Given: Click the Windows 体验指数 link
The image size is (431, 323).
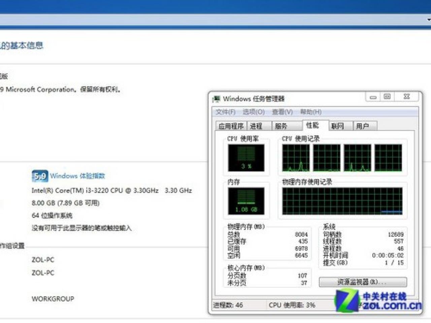Looking at the screenshot, I should (77, 176).
